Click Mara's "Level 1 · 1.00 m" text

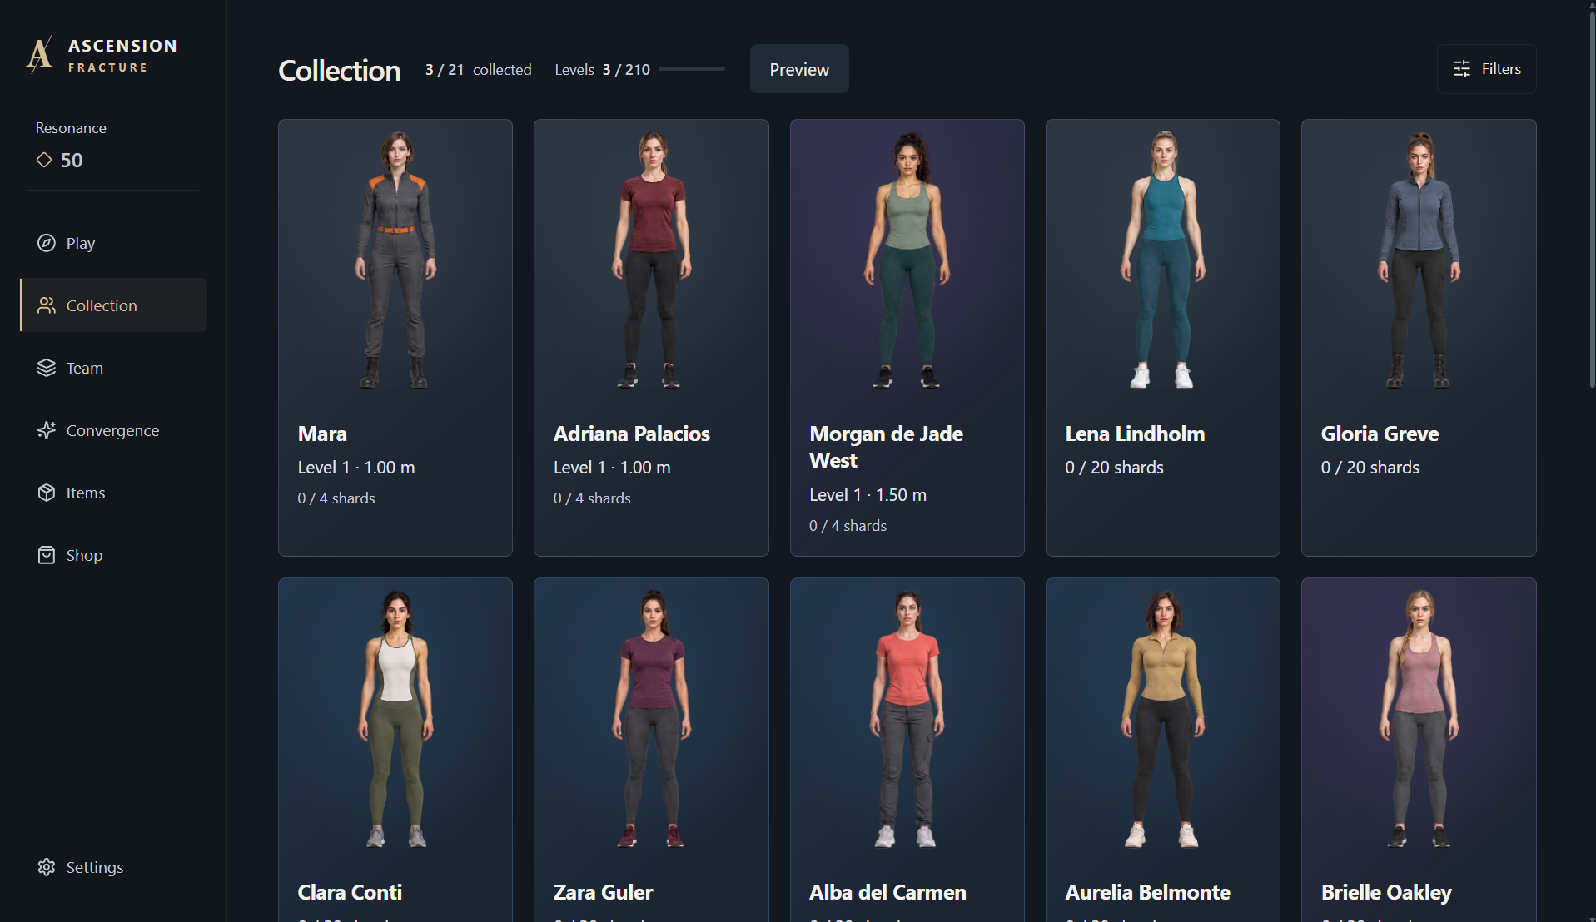pyautogui.click(x=356, y=468)
